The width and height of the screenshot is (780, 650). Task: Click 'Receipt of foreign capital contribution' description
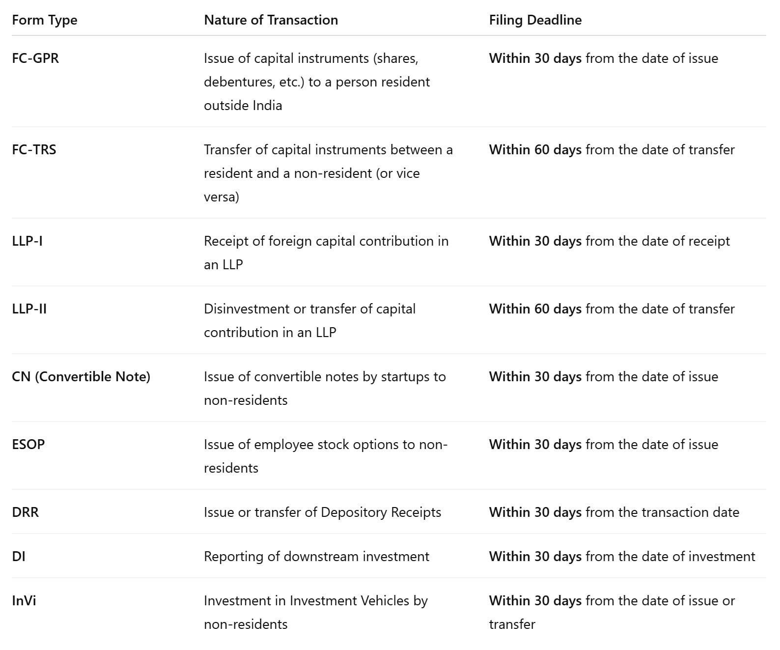326,241
